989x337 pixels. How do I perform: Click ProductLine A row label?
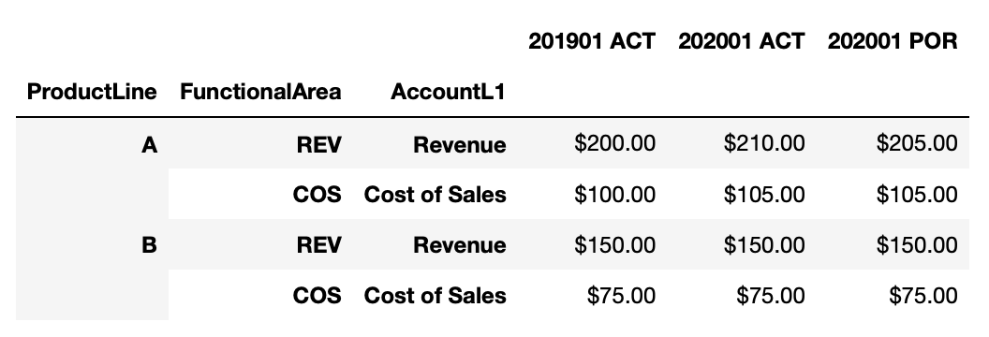(149, 145)
